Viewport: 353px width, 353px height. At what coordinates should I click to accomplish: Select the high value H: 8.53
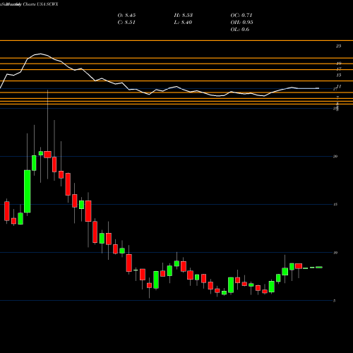(x=184, y=16)
